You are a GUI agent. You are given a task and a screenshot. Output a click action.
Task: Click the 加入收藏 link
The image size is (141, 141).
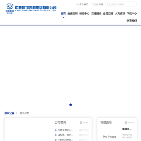99,4
